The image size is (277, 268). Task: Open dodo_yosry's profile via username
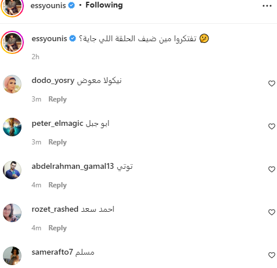point(53,81)
